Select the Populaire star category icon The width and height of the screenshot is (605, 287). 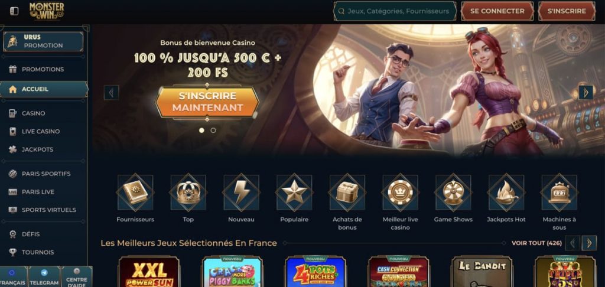294,192
